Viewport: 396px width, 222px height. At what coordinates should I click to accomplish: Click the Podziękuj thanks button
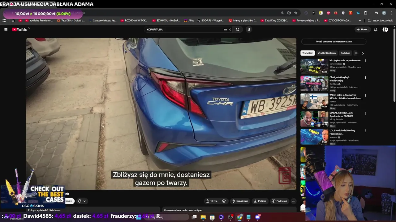click(279, 201)
